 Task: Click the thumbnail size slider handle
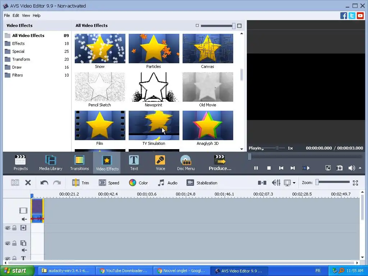(234, 26)
